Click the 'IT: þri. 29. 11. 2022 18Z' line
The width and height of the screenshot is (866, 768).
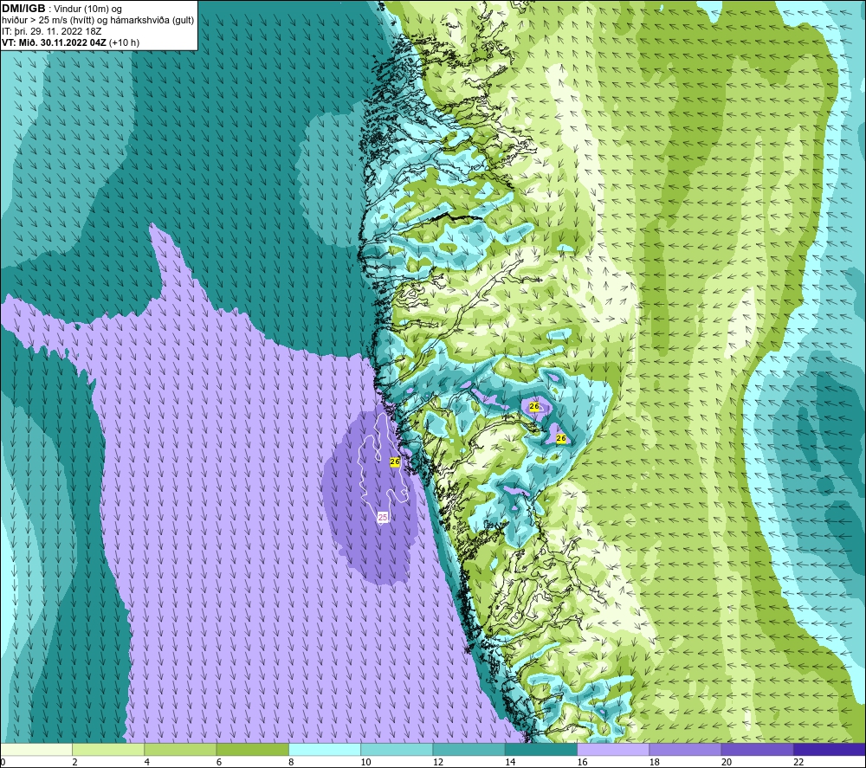tap(51, 31)
